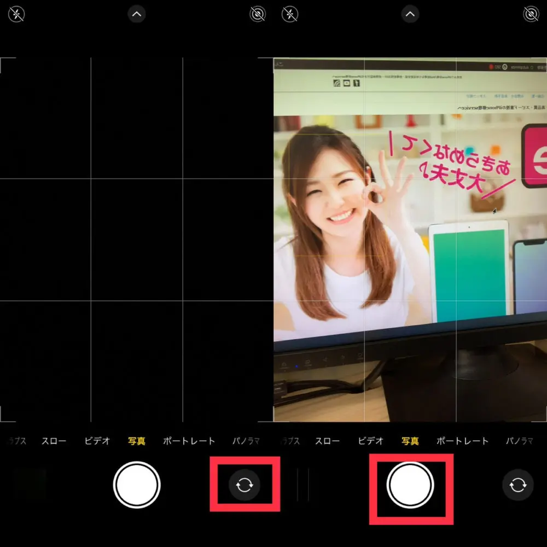Expand camera options chevron in left screen

point(137,14)
